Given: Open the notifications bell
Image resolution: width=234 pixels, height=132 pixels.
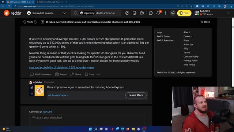Looking at the screenshot, I should (158, 13).
